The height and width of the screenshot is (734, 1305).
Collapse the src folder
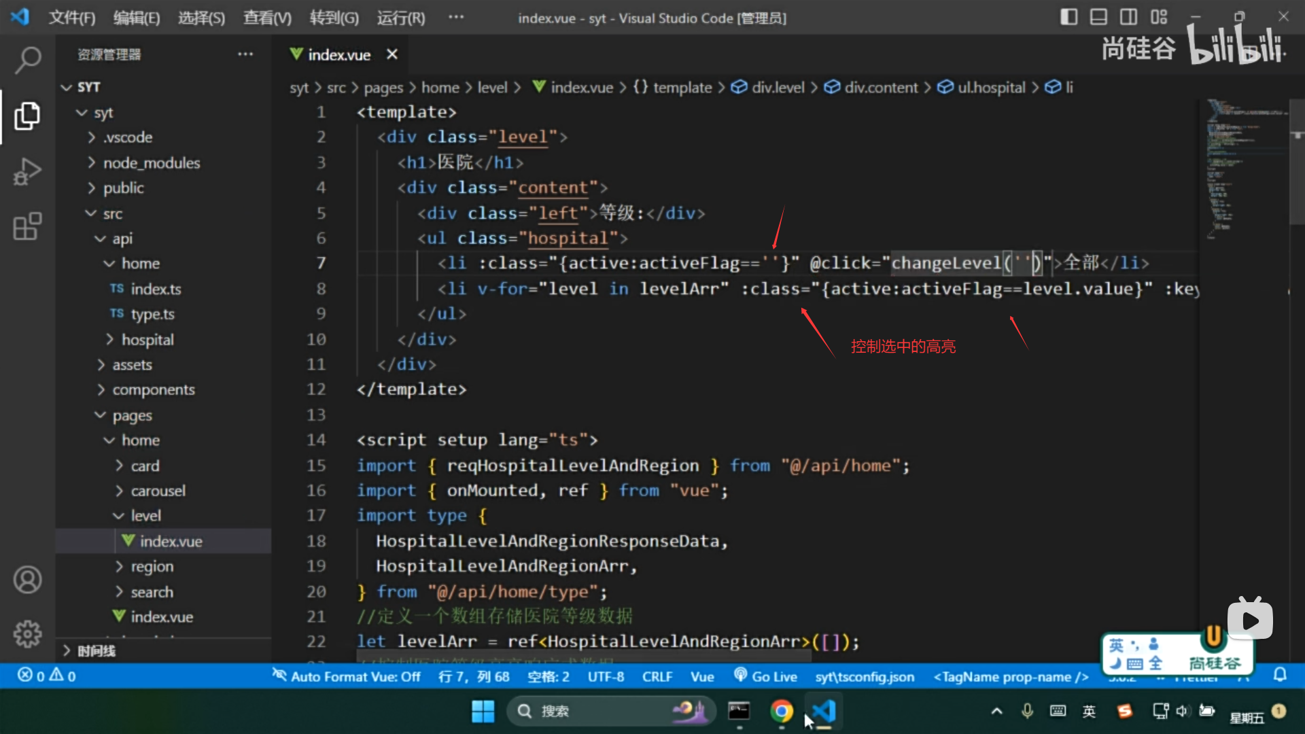tap(112, 214)
